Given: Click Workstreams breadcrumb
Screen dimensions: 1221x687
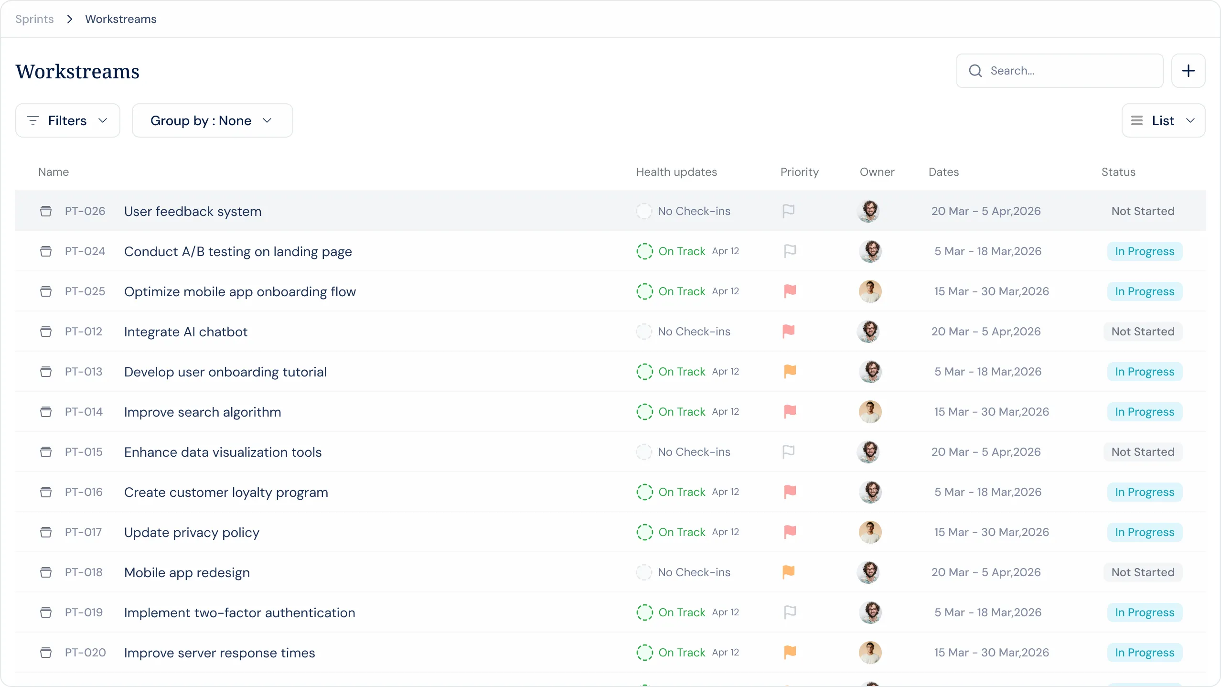Looking at the screenshot, I should pyautogui.click(x=121, y=19).
